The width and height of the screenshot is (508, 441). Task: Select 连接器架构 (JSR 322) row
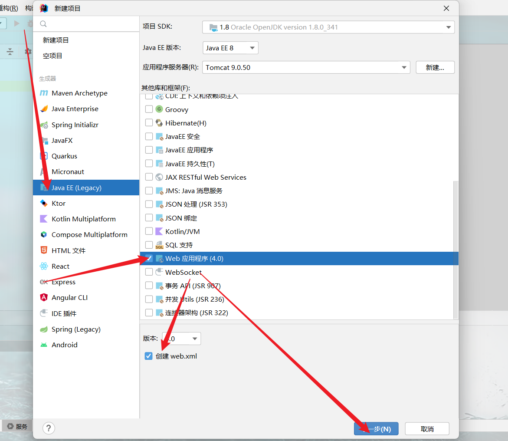(299, 313)
